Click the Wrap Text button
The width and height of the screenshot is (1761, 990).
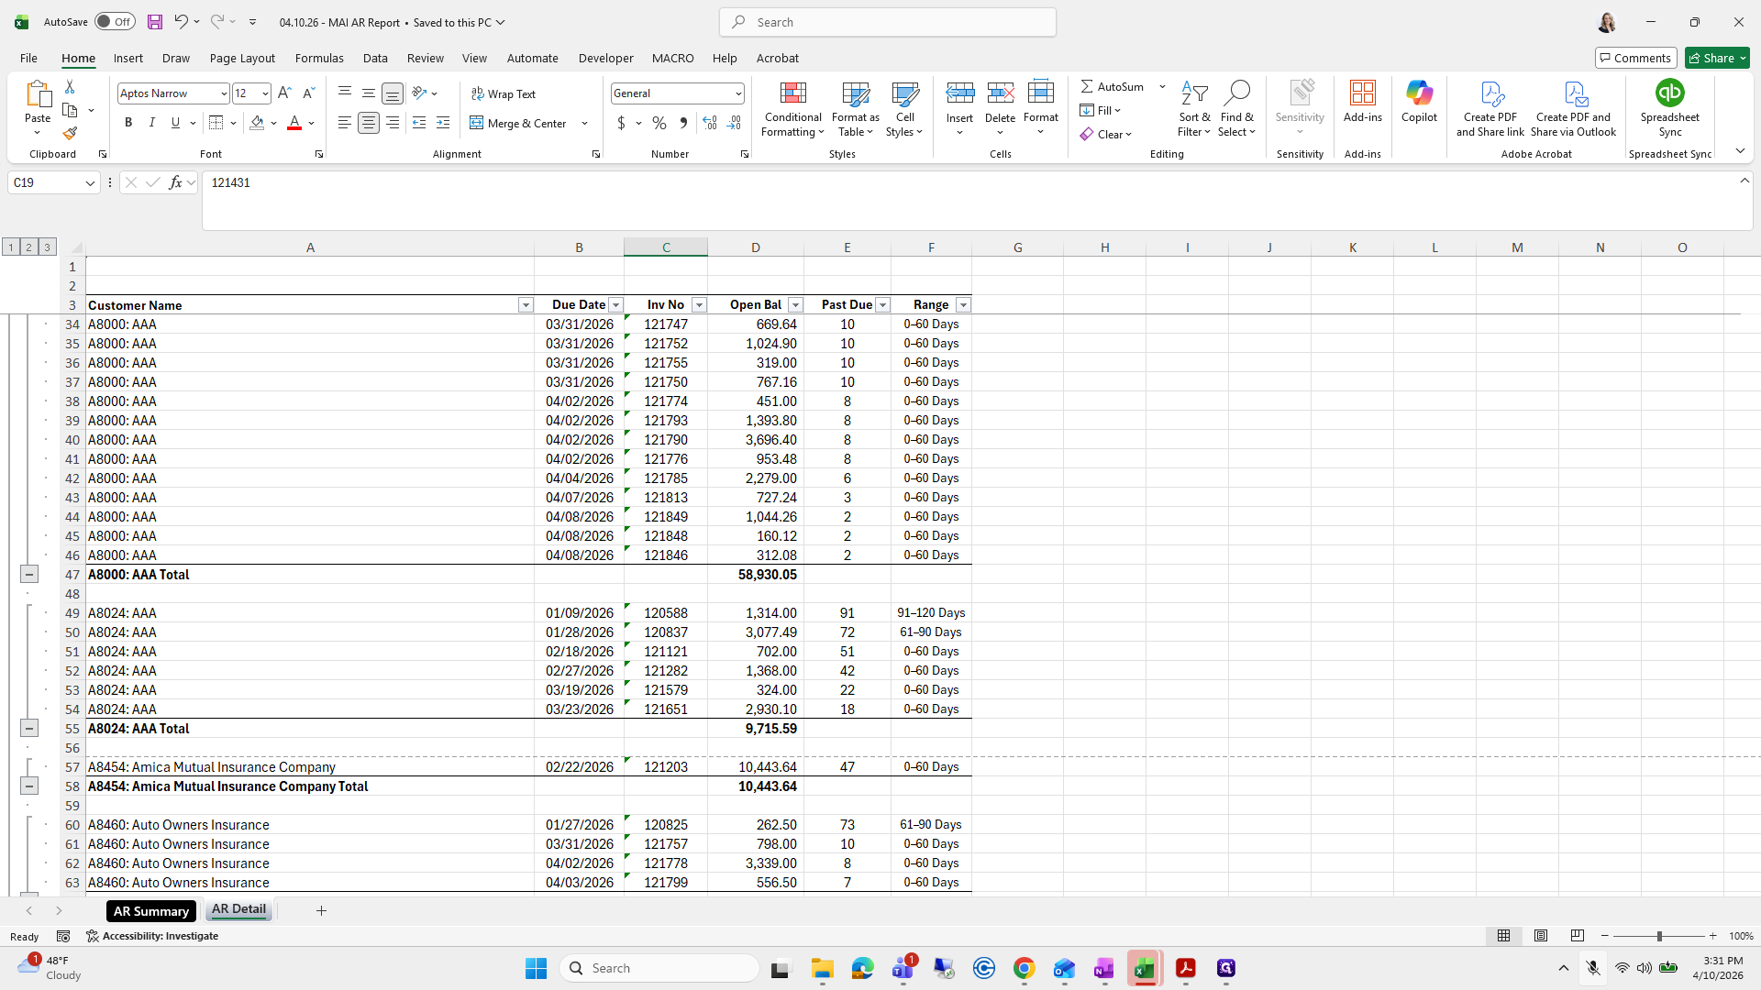[504, 93]
